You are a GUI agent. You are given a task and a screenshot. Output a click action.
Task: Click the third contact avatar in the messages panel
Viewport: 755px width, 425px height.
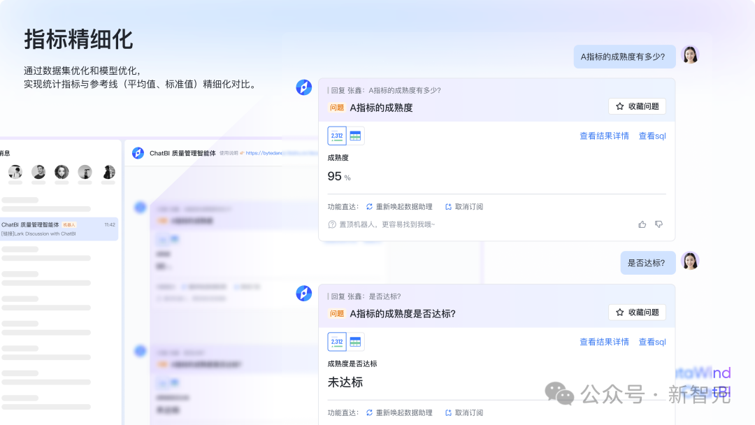coord(62,172)
